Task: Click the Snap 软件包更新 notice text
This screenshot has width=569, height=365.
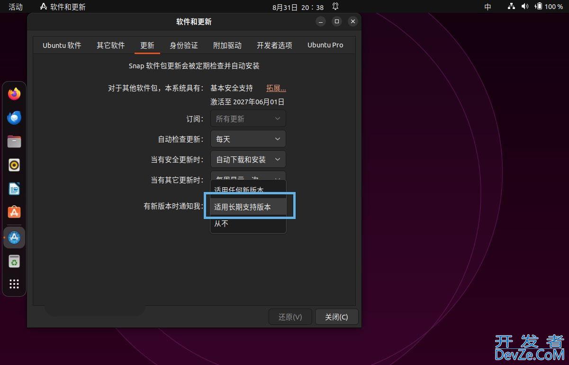Action: pyautogui.click(x=194, y=66)
